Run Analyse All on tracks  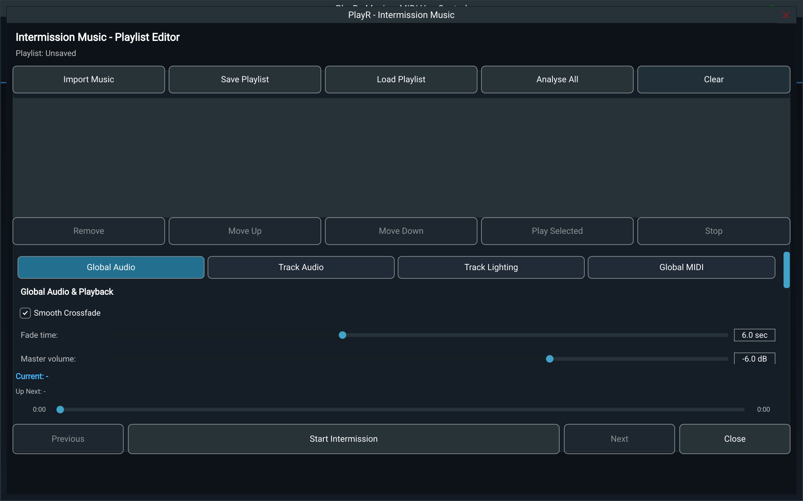click(557, 79)
